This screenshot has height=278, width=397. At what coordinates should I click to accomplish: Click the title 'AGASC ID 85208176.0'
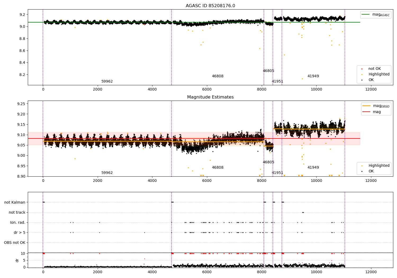pos(210,6)
